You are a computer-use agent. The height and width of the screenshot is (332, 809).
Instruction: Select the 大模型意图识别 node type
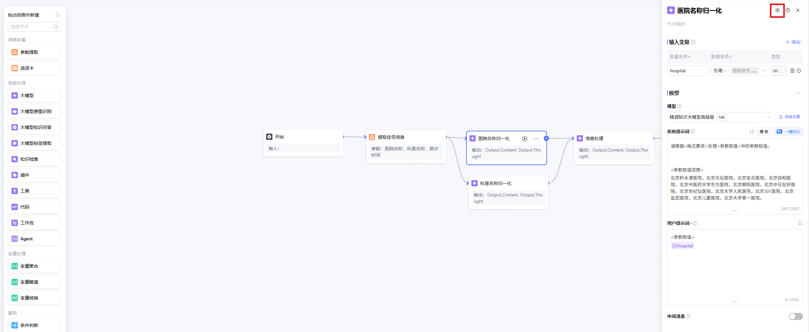[x=34, y=111]
